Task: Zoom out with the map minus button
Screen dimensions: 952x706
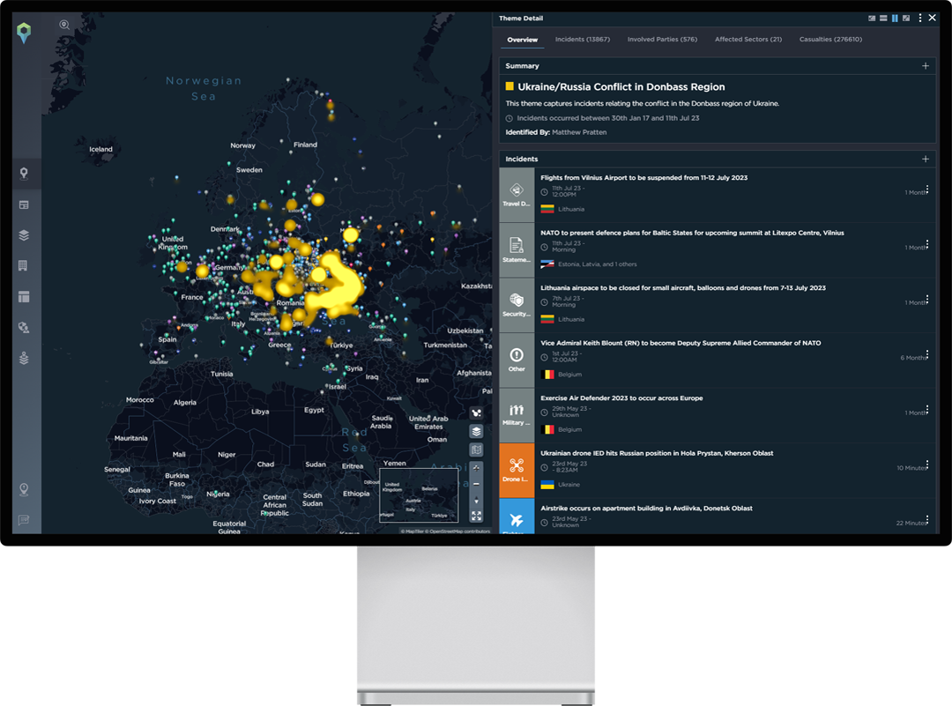Action: pos(477,484)
